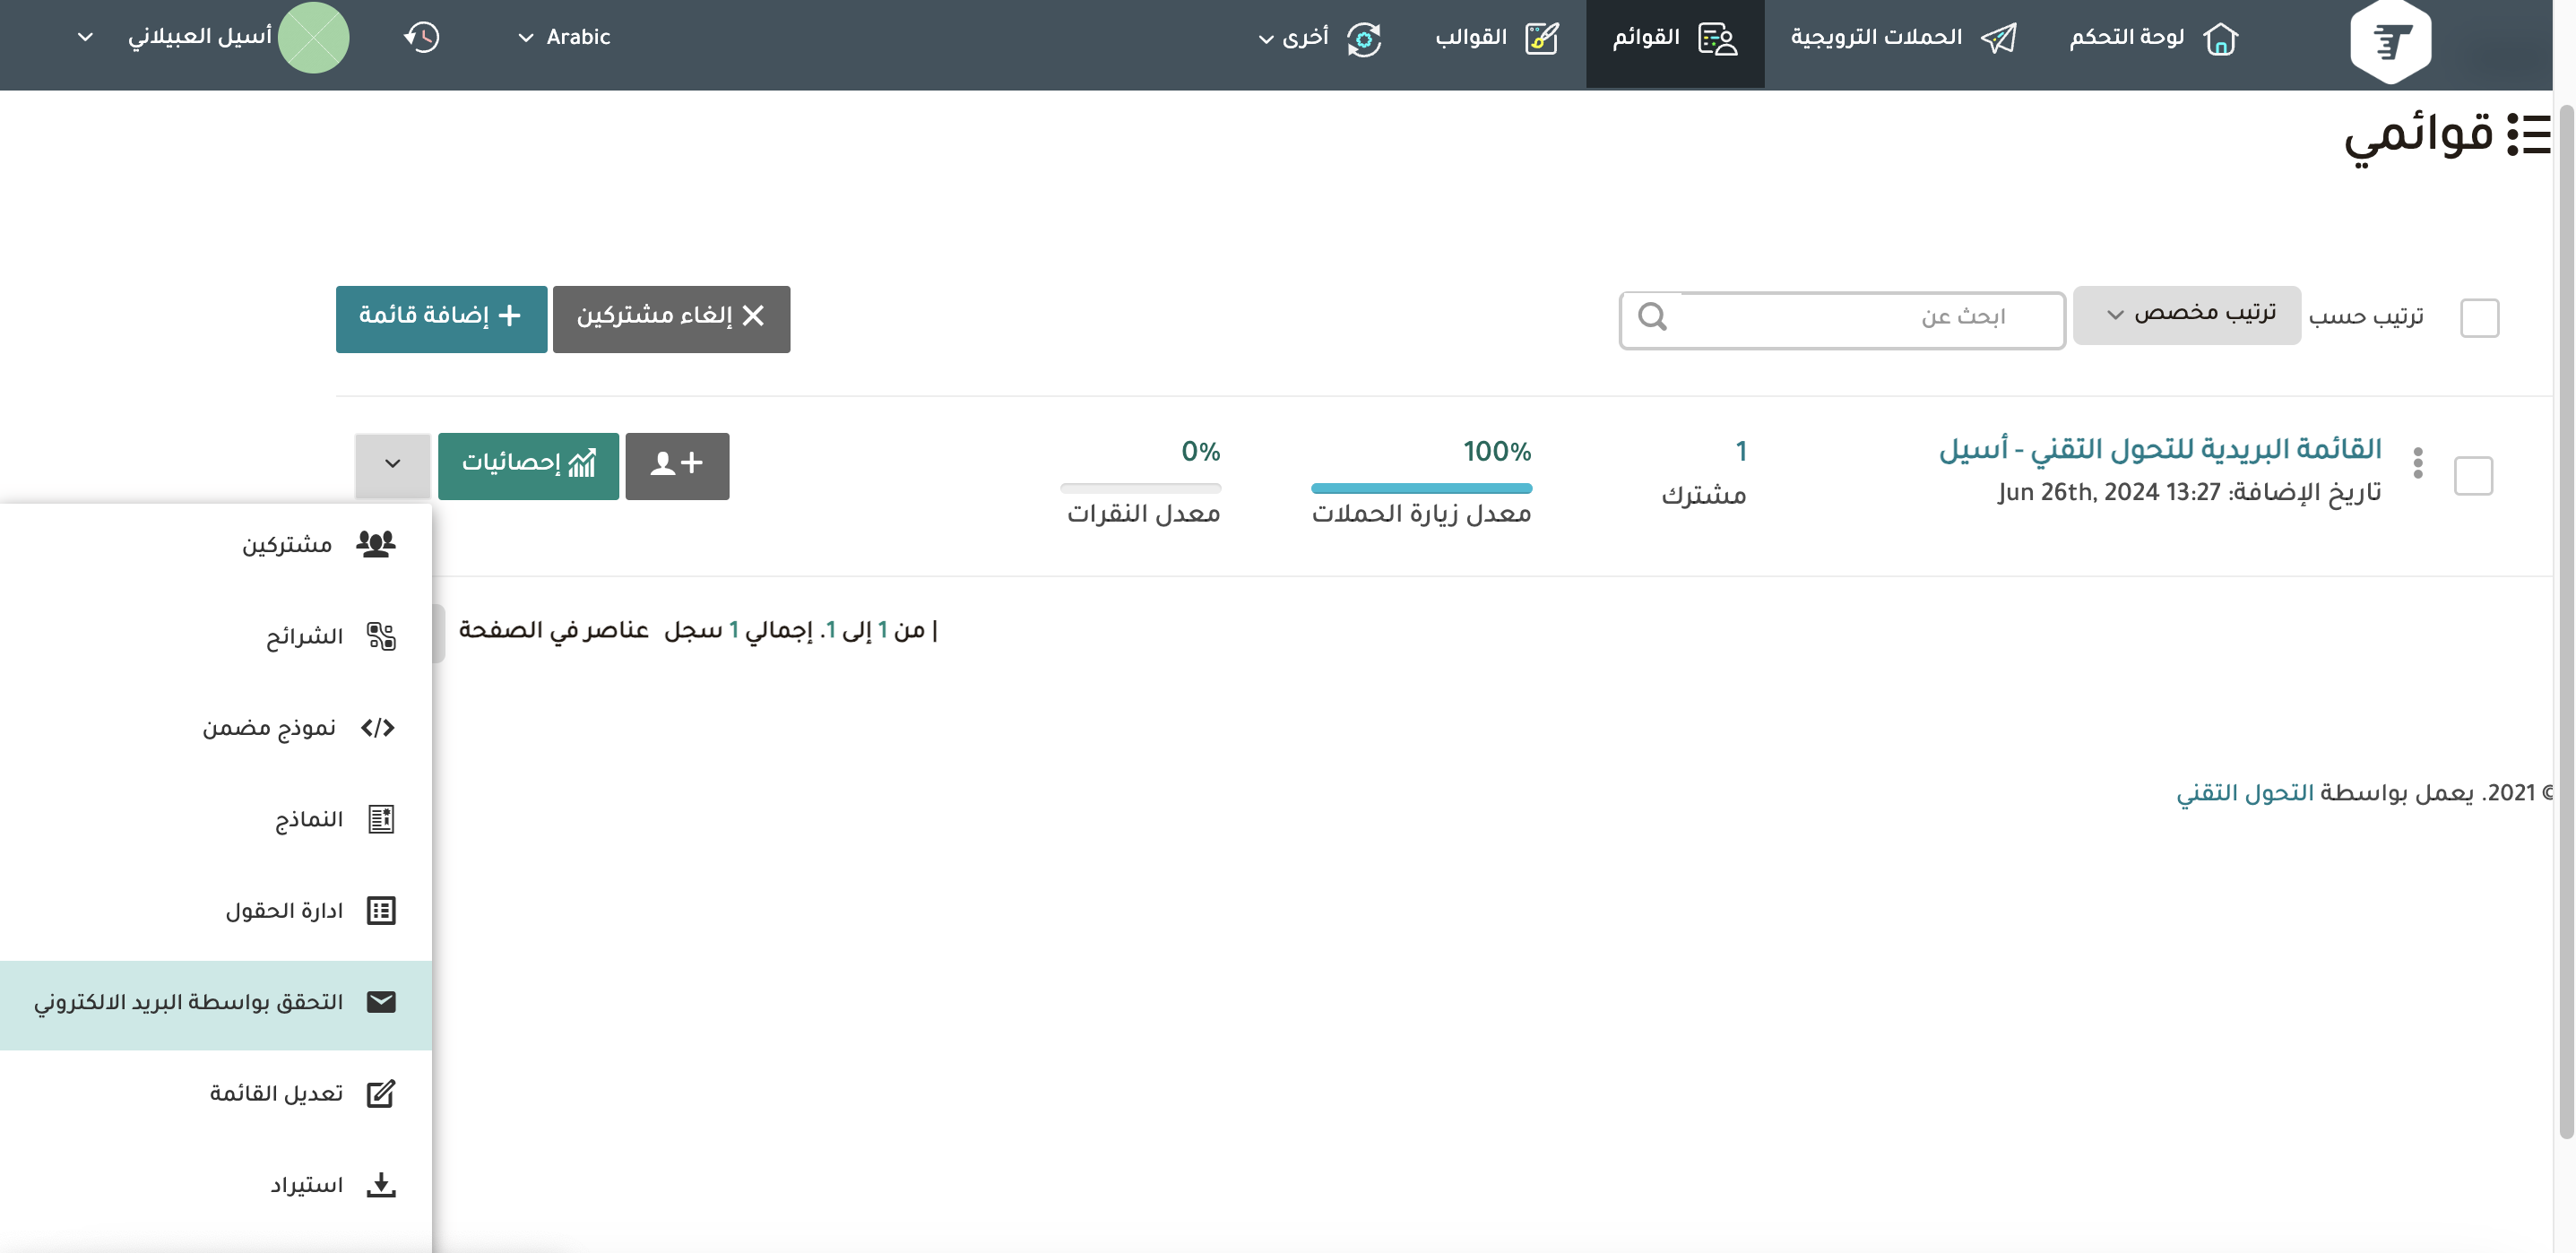Open the custom sort dropdown
The width and height of the screenshot is (2576, 1253).
pyautogui.click(x=2186, y=315)
